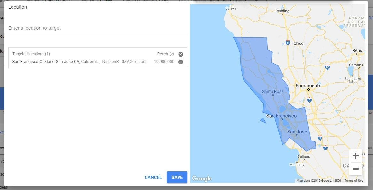
Task: Open the Reach help question mark icon
Action: point(172,54)
